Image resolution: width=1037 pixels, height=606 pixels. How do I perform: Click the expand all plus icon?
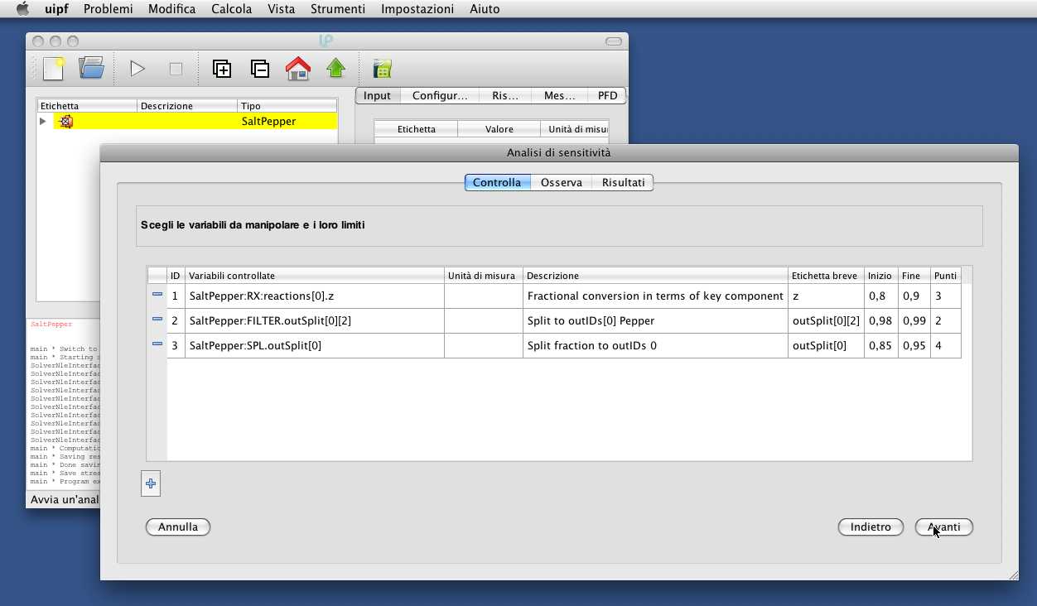[x=222, y=69]
